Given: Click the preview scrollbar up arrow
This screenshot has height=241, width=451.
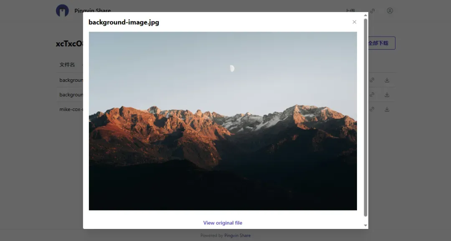Looking at the screenshot, I should point(365,15).
